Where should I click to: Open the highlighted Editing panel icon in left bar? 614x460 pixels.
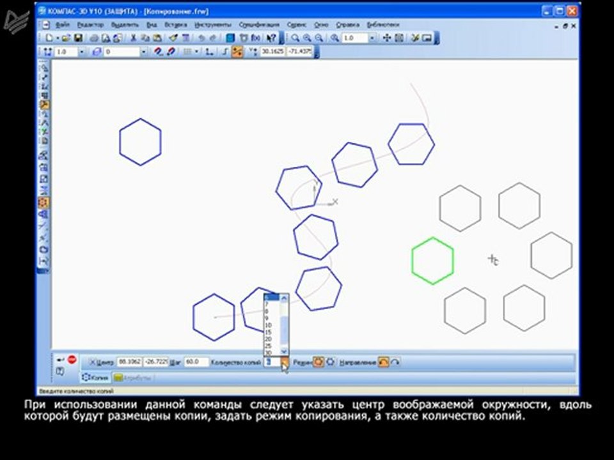(44, 105)
